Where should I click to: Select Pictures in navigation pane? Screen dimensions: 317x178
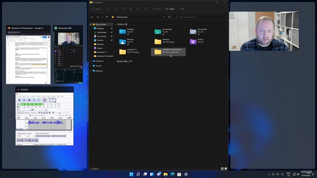coord(100,40)
